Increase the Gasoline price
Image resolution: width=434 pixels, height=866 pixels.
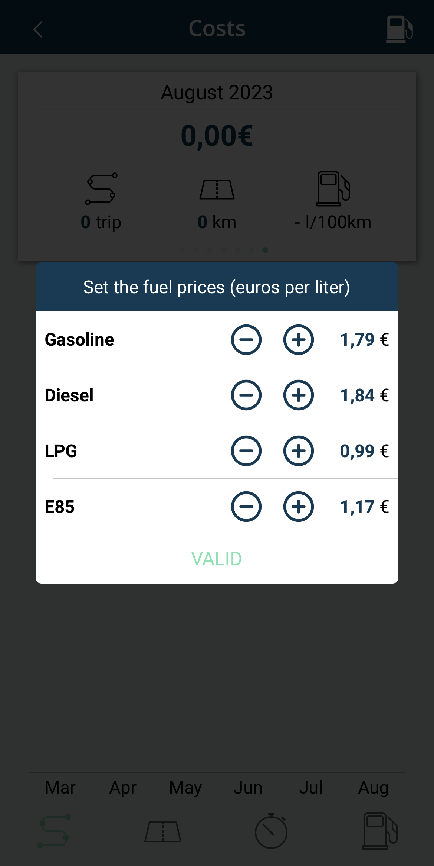tap(299, 340)
